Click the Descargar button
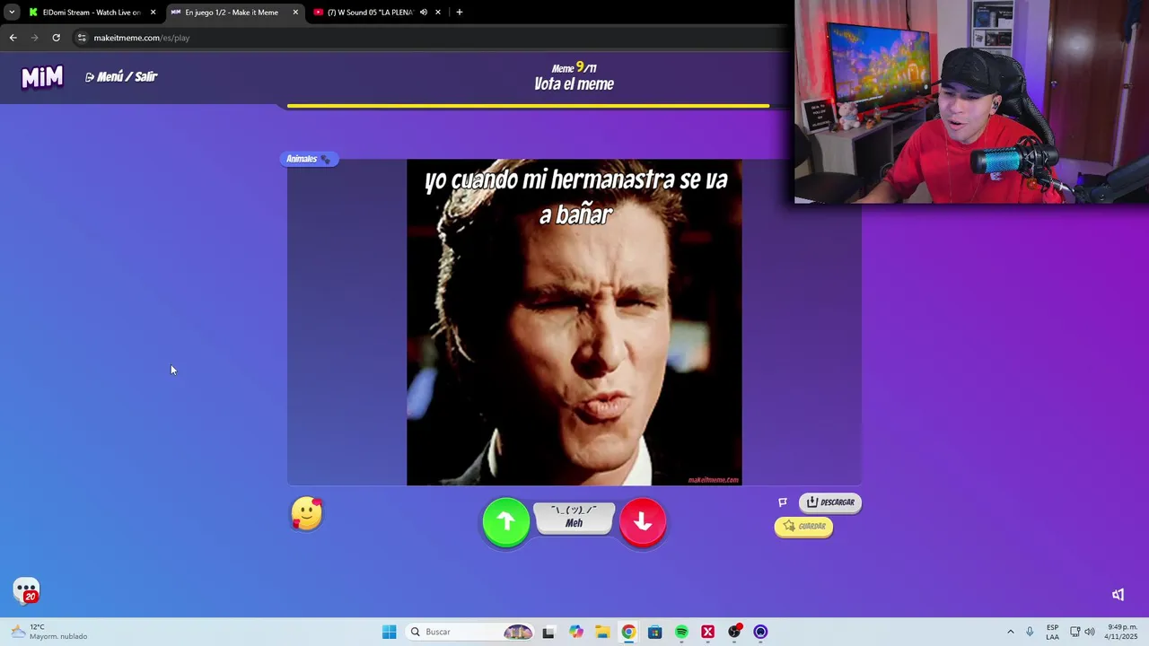This screenshot has width=1149, height=646. pyautogui.click(x=830, y=502)
